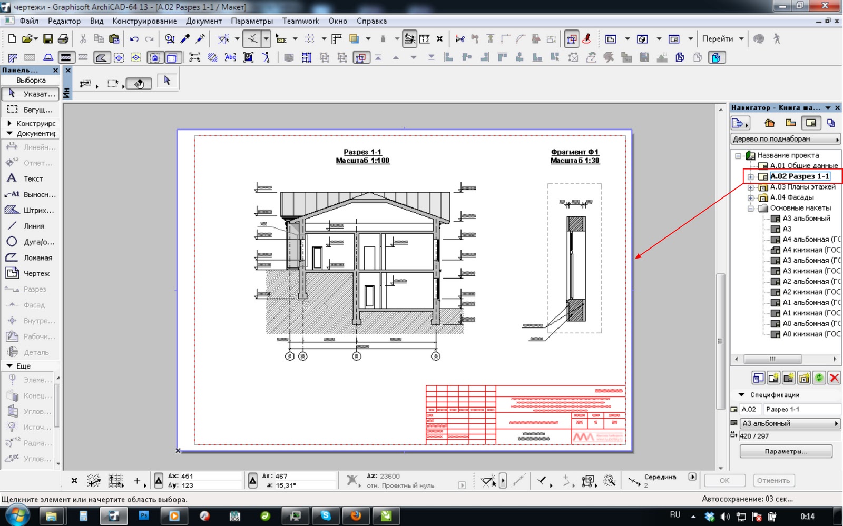Collapse the Основные макеты folder
843x526 pixels.
(x=751, y=209)
